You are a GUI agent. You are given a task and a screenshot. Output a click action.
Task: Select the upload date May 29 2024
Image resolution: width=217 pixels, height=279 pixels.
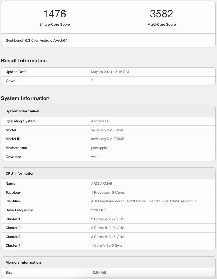tap(110, 72)
